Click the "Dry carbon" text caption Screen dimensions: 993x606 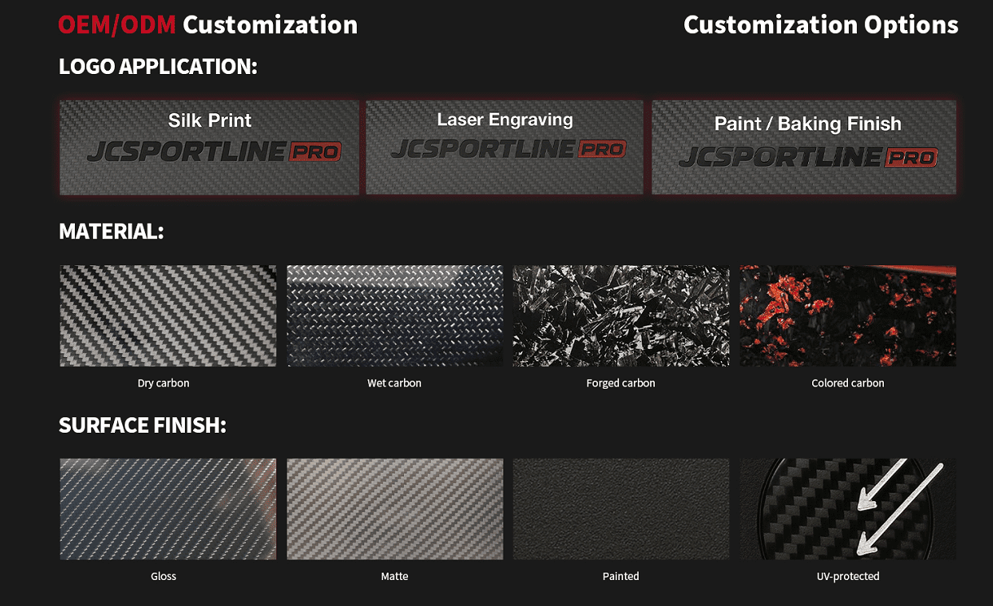164,383
